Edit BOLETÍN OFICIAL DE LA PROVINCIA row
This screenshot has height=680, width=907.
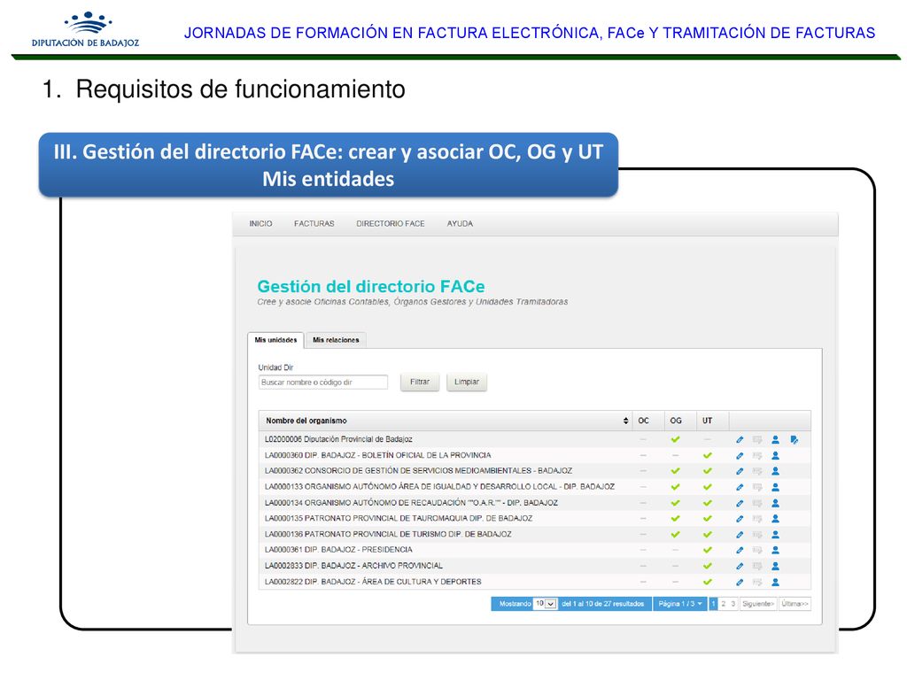740,456
